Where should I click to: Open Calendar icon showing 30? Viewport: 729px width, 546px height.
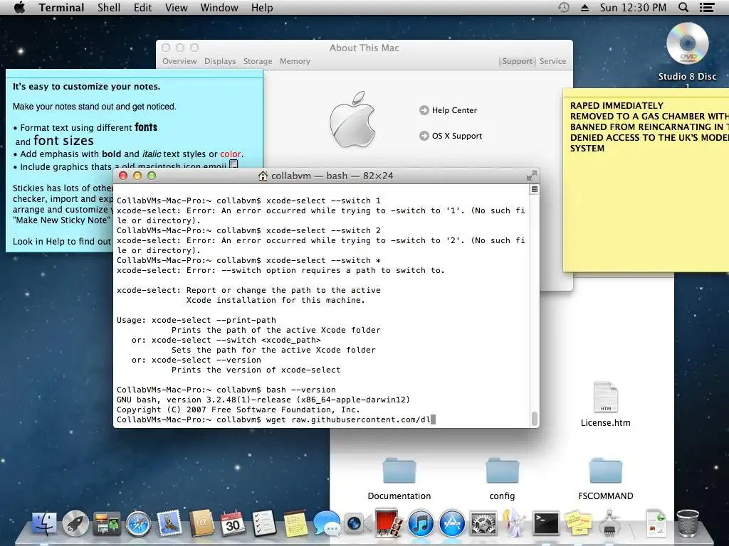pos(233,524)
